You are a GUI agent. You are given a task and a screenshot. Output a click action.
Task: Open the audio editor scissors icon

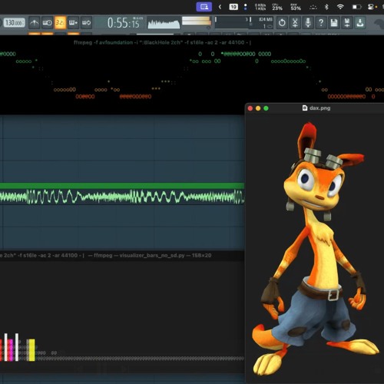(295, 23)
